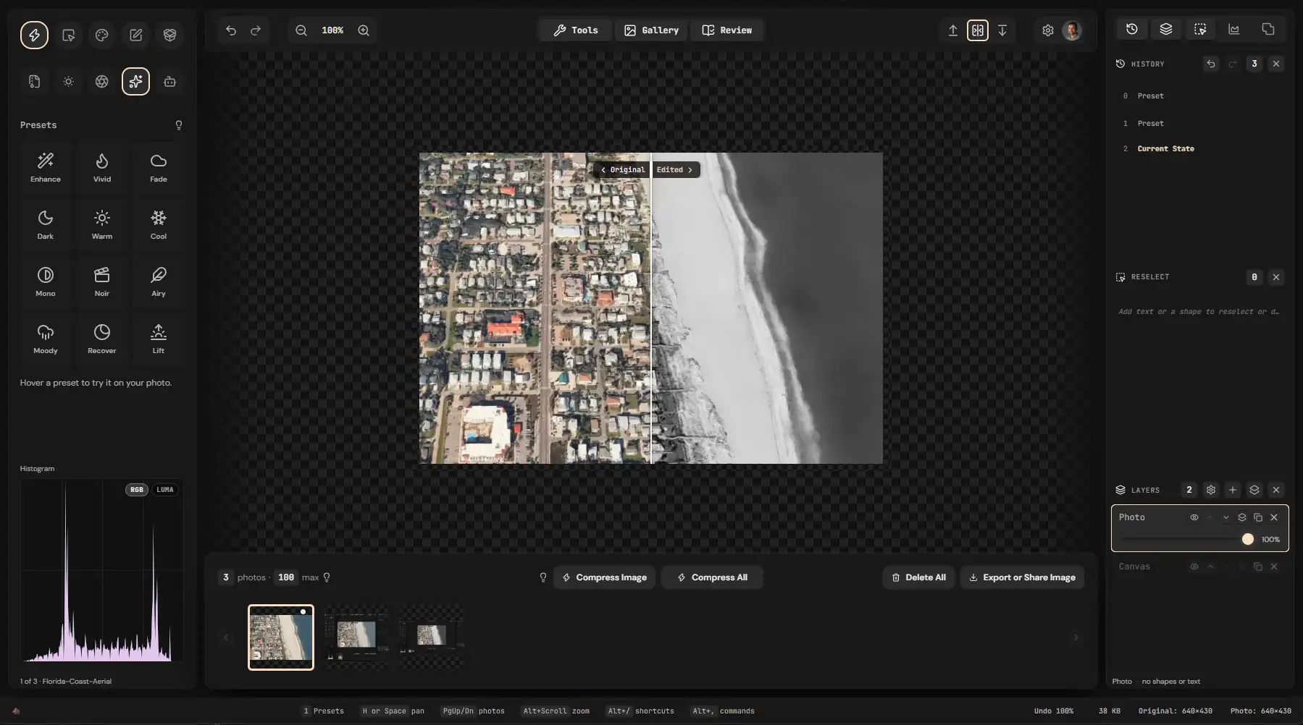
Task: Open the Review tab
Action: click(x=727, y=30)
